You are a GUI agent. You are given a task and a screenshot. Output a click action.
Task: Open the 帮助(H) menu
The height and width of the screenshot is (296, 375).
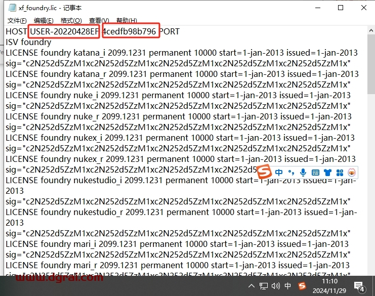tap(127, 21)
